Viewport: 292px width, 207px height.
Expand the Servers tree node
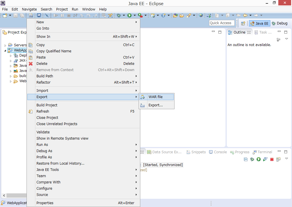(x=5, y=45)
